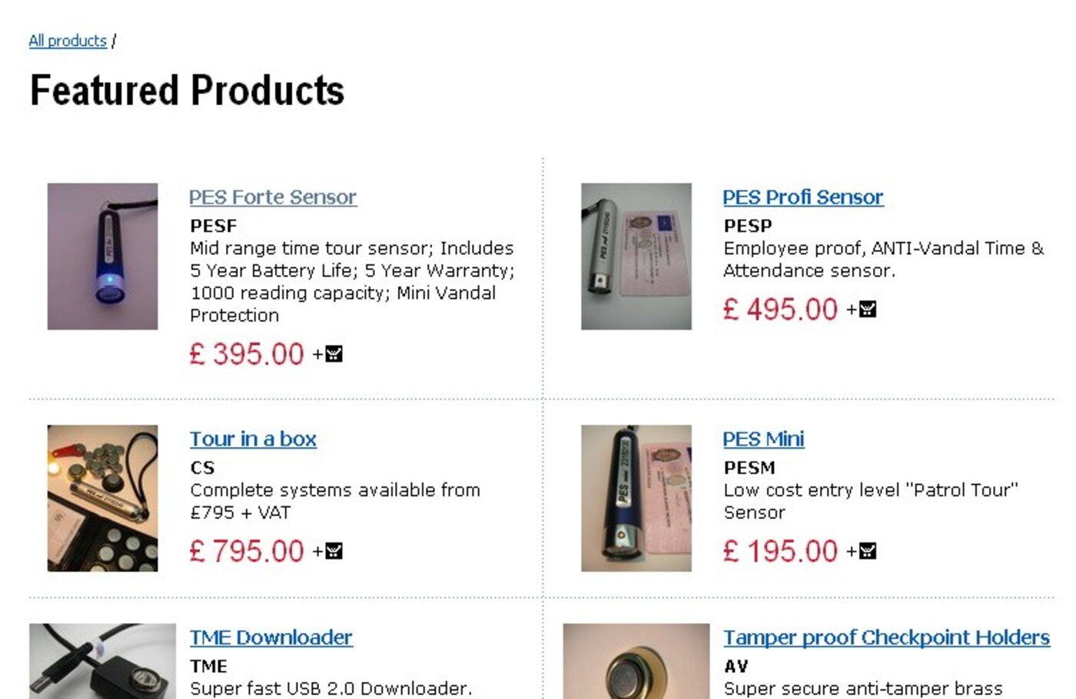This screenshot has height=699, width=1076.
Task: Visit the TME Downloader product page
Action: 271,638
